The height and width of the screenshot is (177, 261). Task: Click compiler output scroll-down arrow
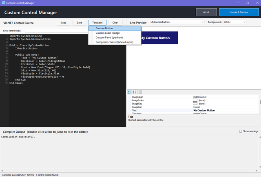click(x=260, y=167)
